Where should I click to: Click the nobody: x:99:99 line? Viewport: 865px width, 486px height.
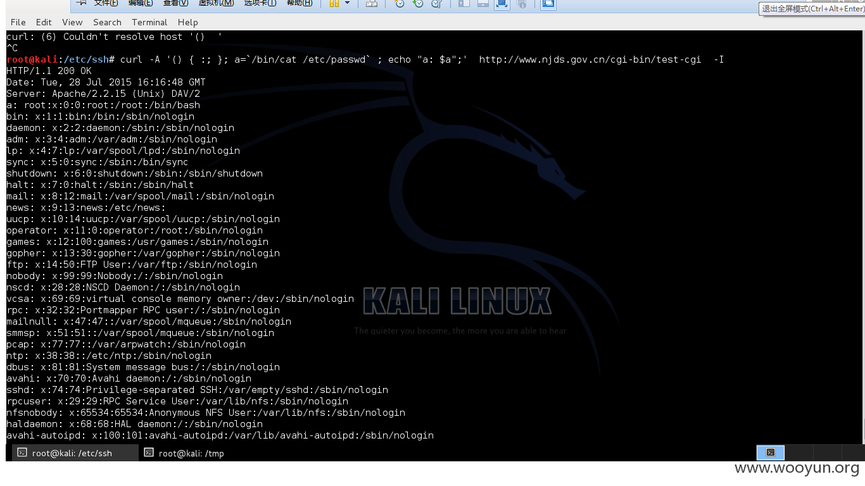(x=115, y=276)
